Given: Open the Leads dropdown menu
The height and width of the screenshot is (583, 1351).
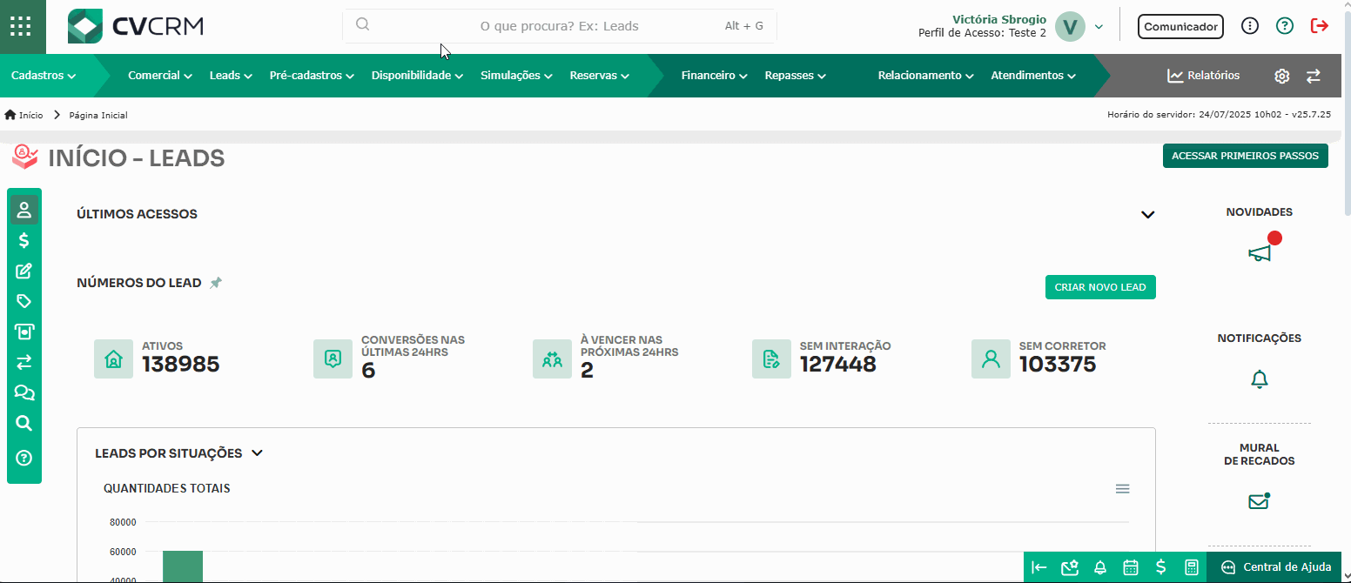Looking at the screenshot, I should [231, 76].
